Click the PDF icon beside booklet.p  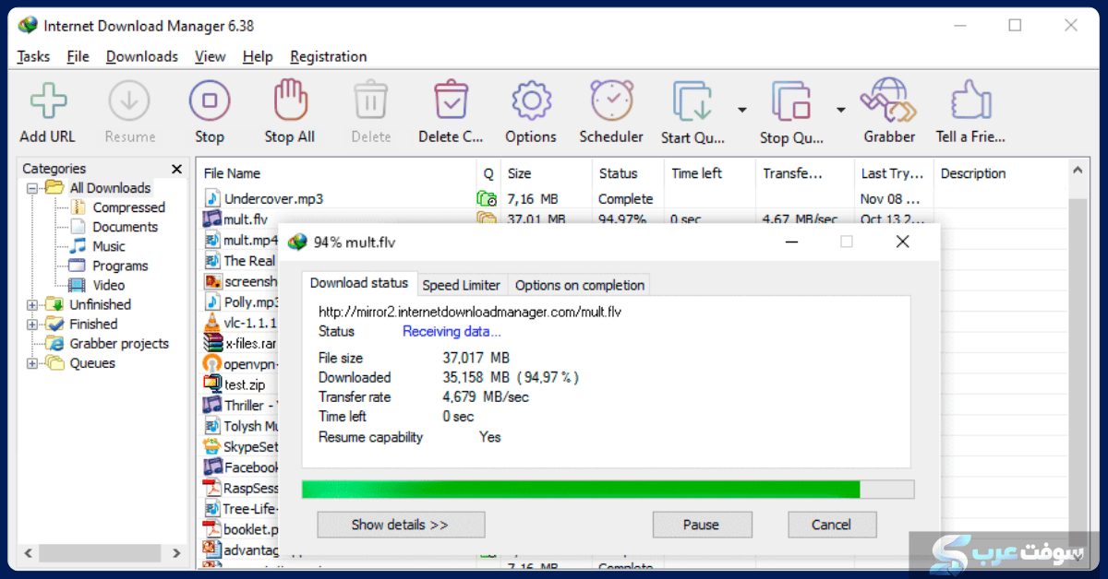pyautogui.click(x=212, y=529)
